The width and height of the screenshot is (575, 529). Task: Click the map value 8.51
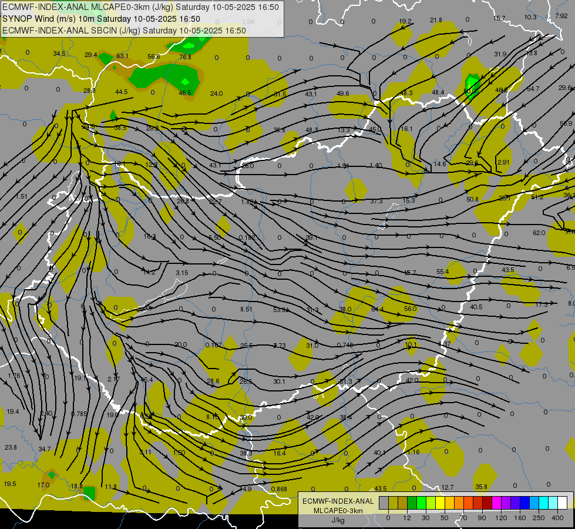point(246,310)
